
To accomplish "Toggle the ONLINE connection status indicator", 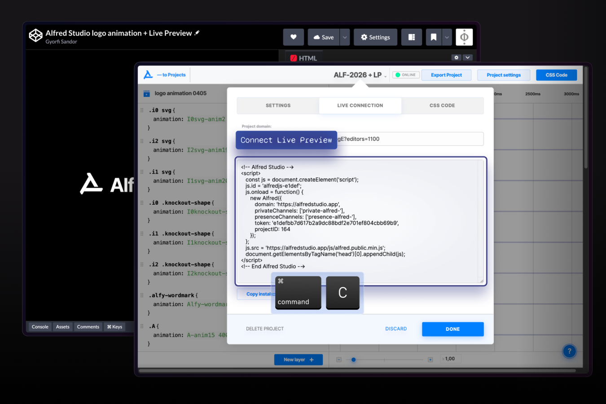I will (406, 75).
